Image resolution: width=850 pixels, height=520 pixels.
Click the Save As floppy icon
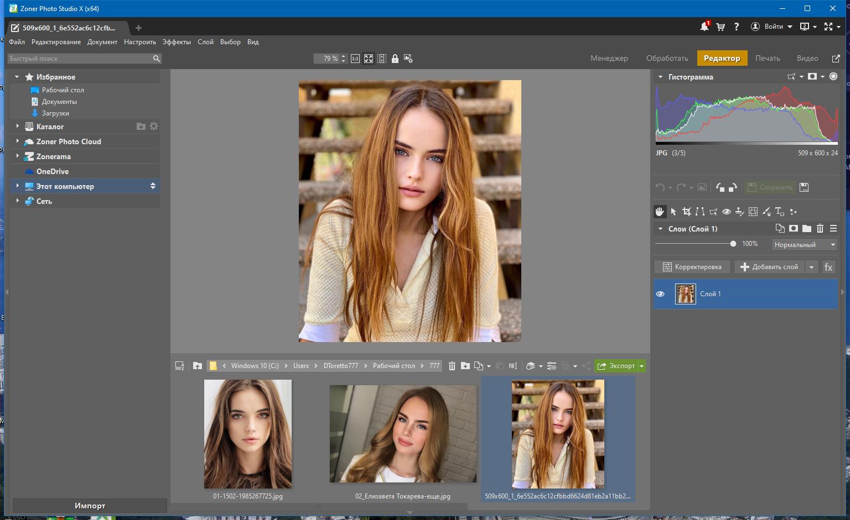pos(805,187)
